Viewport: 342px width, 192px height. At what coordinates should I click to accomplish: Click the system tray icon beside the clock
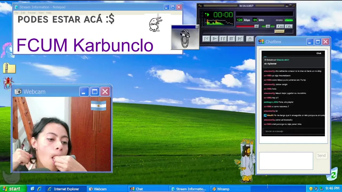pos(321,189)
